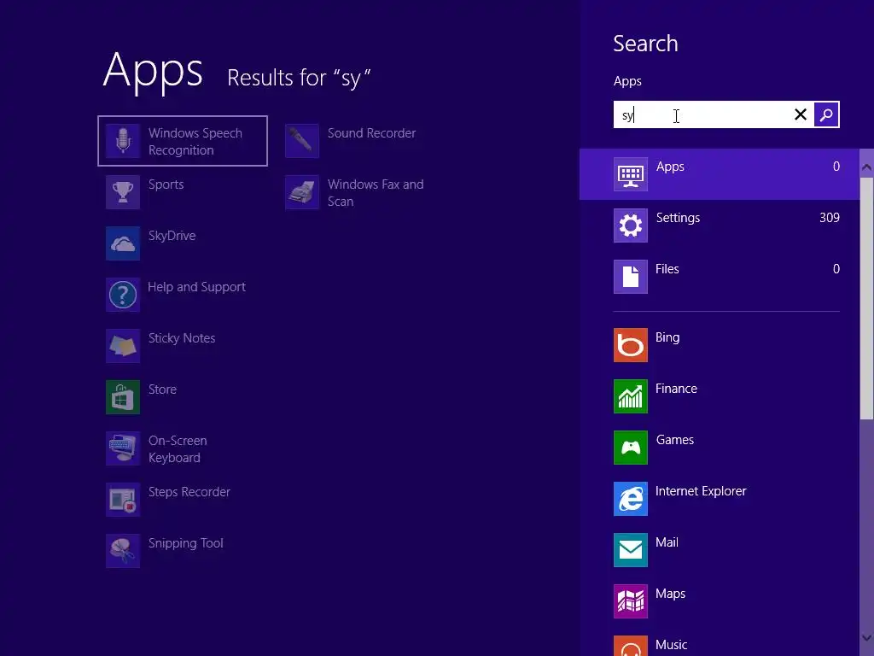Click the 'Sports' result label
This screenshot has height=656, width=874.
coord(166,184)
